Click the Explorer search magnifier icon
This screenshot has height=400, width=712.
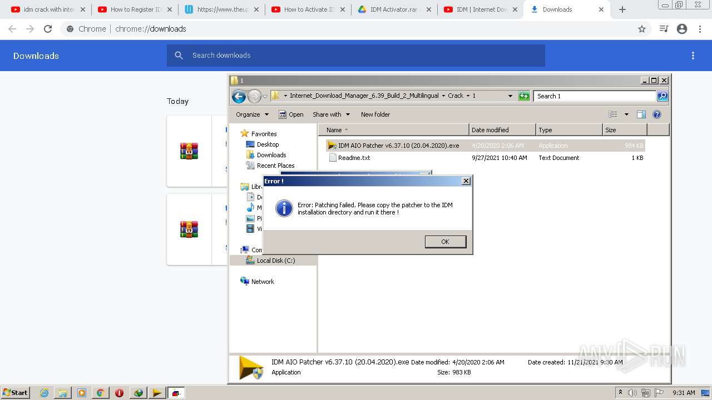point(662,96)
